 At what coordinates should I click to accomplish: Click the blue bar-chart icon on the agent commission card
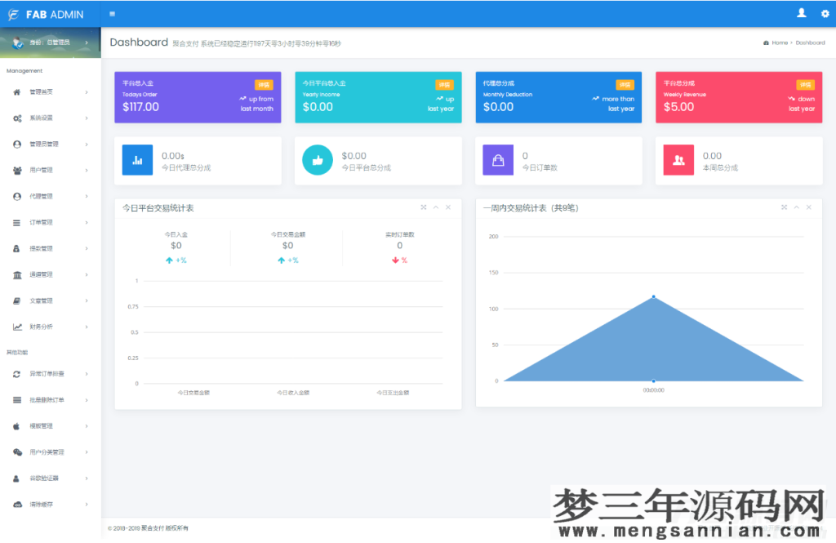coord(136,160)
